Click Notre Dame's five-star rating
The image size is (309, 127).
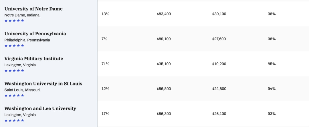tap(14, 21)
